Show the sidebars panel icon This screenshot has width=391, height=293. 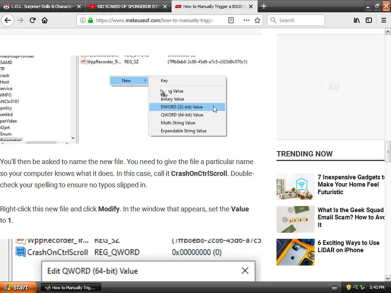(x=369, y=20)
